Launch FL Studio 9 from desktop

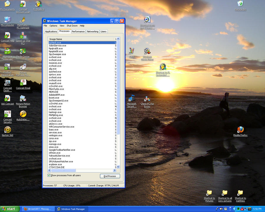[x=39, y=6]
